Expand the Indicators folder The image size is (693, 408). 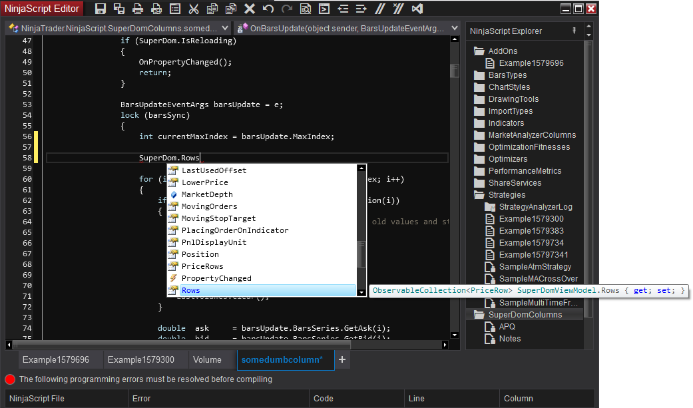coord(506,123)
